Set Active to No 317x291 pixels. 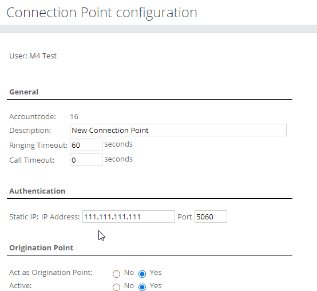(x=117, y=287)
